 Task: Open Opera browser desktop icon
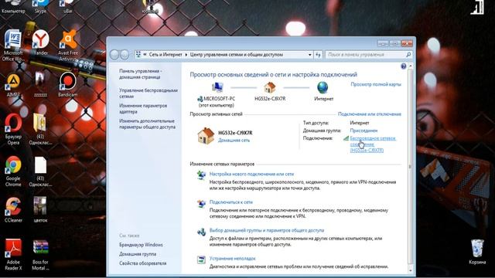tap(13, 129)
